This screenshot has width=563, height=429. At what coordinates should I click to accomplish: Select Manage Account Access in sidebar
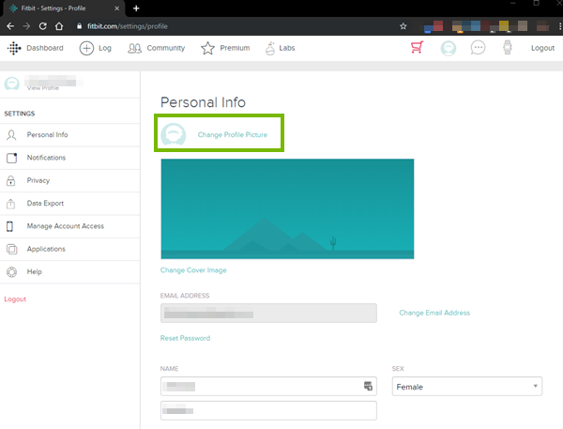pos(70,226)
